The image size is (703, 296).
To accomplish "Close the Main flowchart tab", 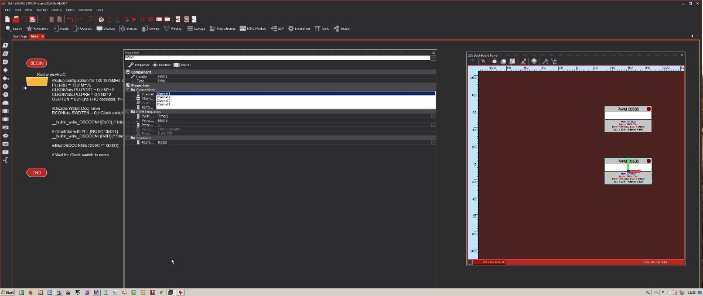I will [43, 36].
